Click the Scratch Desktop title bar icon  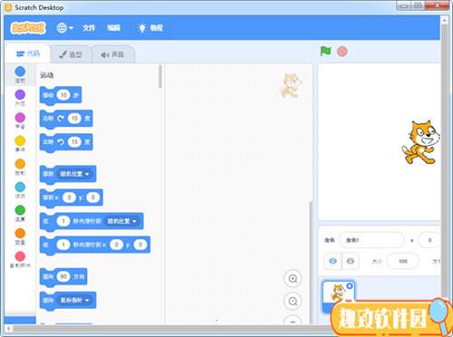(x=8, y=7)
